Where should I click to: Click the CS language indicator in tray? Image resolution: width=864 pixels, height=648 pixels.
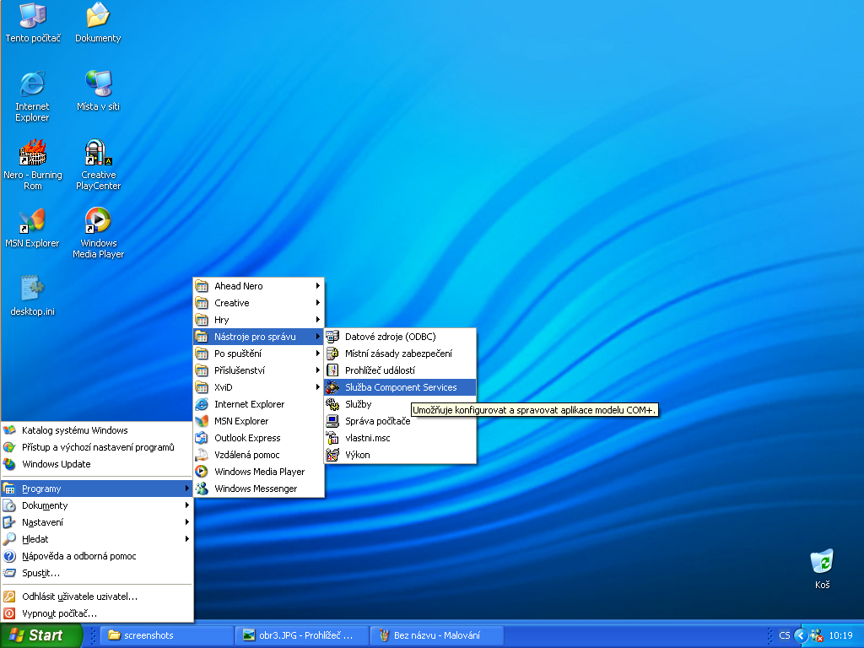[x=784, y=635]
